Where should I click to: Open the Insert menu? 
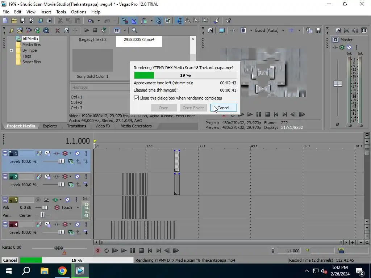(46, 12)
